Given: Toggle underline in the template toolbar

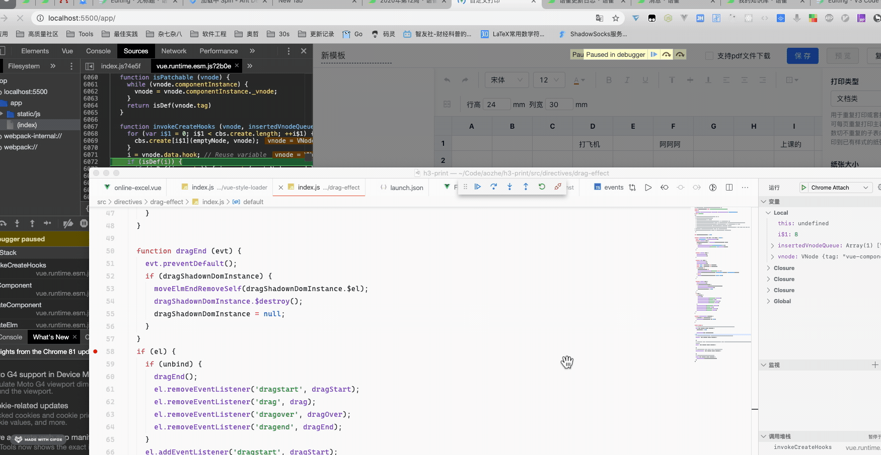Looking at the screenshot, I should coord(645,80).
